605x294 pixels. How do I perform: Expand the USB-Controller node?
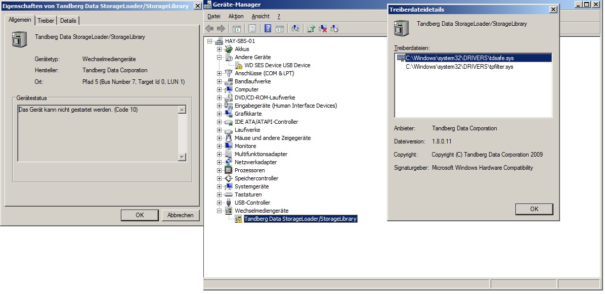pyautogui.click(x=219, y=203)
